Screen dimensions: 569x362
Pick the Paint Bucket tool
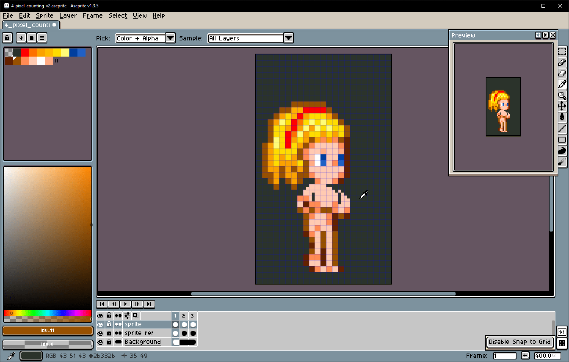tap(562, 118)
